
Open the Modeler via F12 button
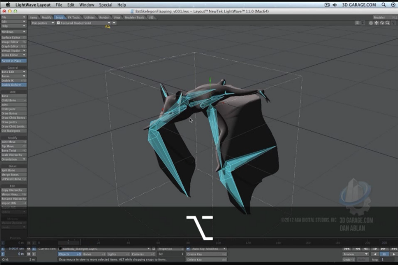385,17
